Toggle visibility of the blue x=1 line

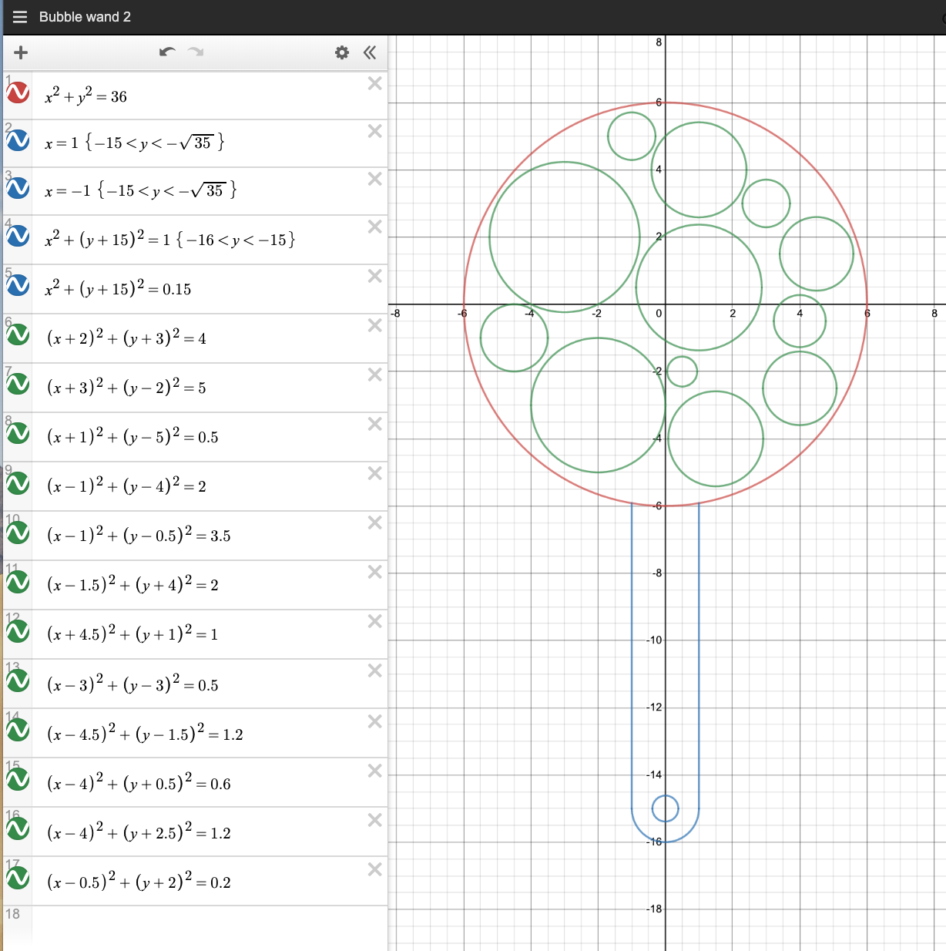[x=16, y=142]
